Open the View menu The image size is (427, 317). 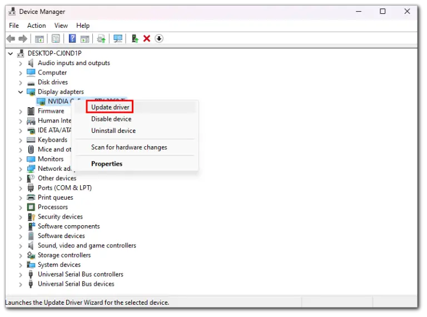61,26
